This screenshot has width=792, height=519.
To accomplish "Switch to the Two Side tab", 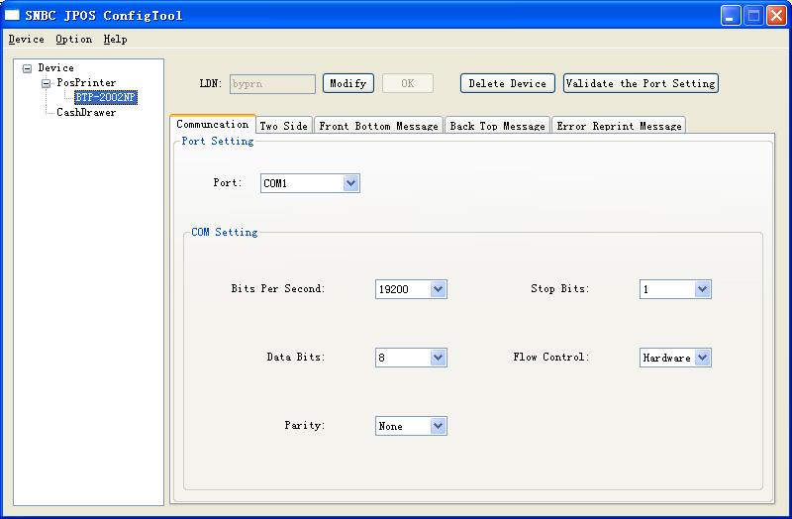I will coord(284,126).
